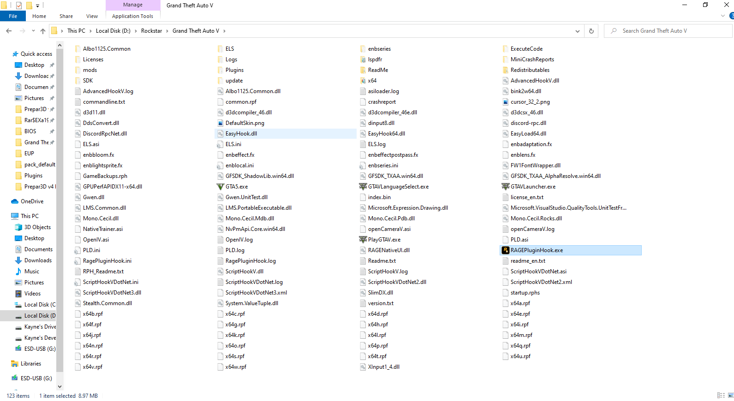
Task: Click the cursor_32_2.png image icon
Action: click(506, 102)
